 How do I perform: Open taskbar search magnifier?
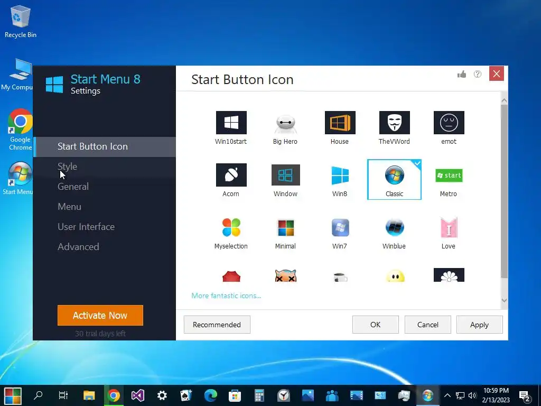pos(38,395)
